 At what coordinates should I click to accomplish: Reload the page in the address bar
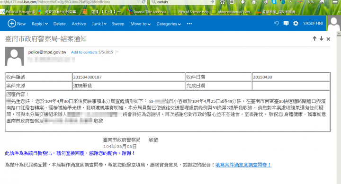tap(144, 2)
